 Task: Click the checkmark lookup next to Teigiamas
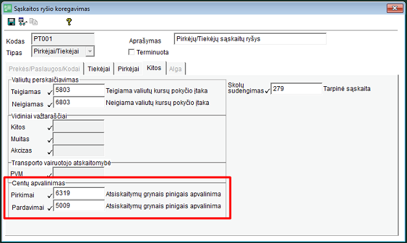[50, 92]
